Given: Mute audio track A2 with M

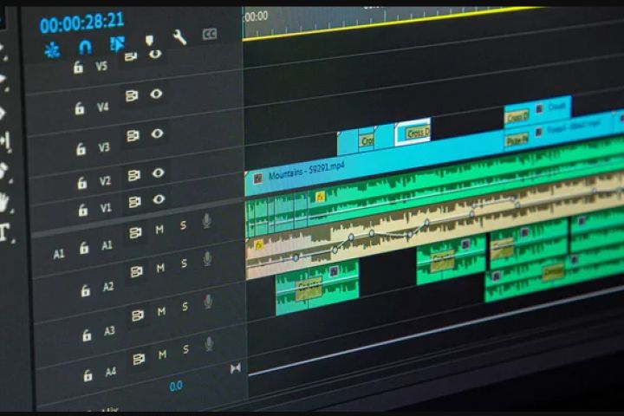Looking at the screenshot, I should click(160, 269).
